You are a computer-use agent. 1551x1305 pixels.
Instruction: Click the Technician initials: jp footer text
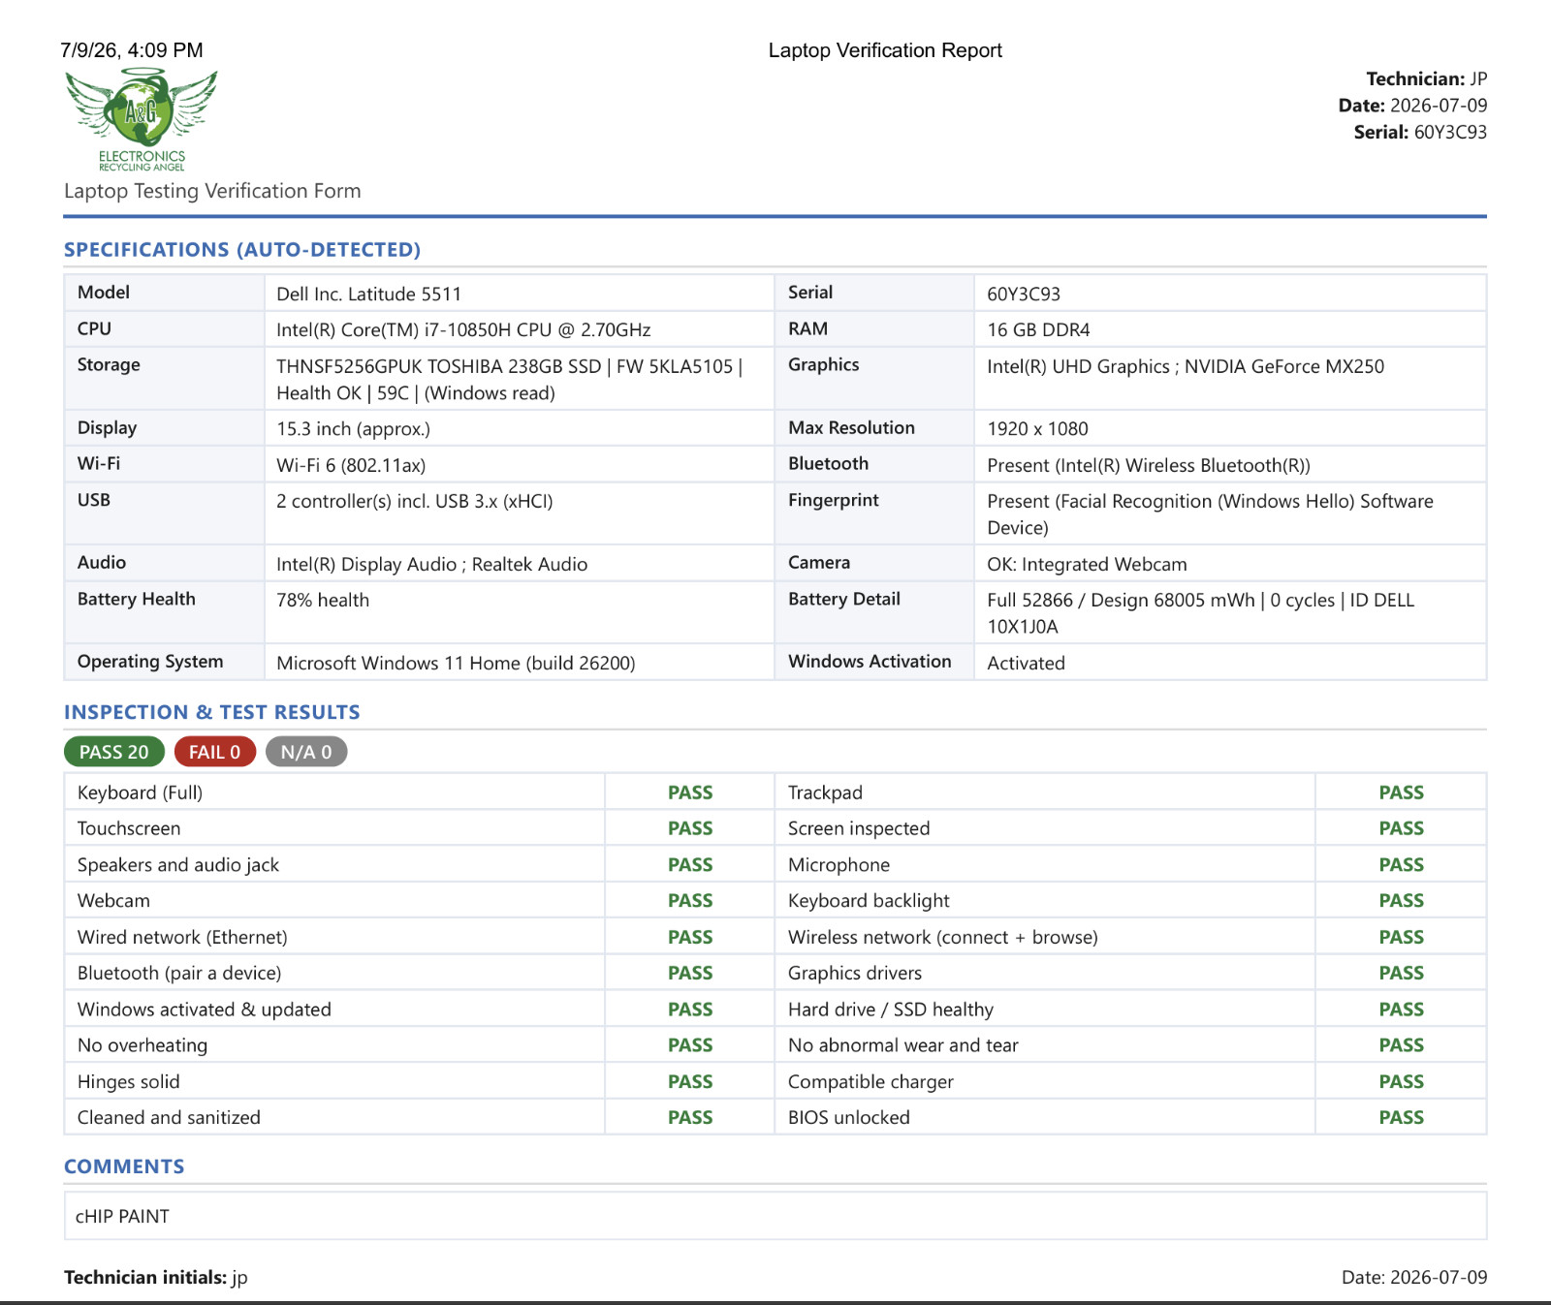[156, 1277]
